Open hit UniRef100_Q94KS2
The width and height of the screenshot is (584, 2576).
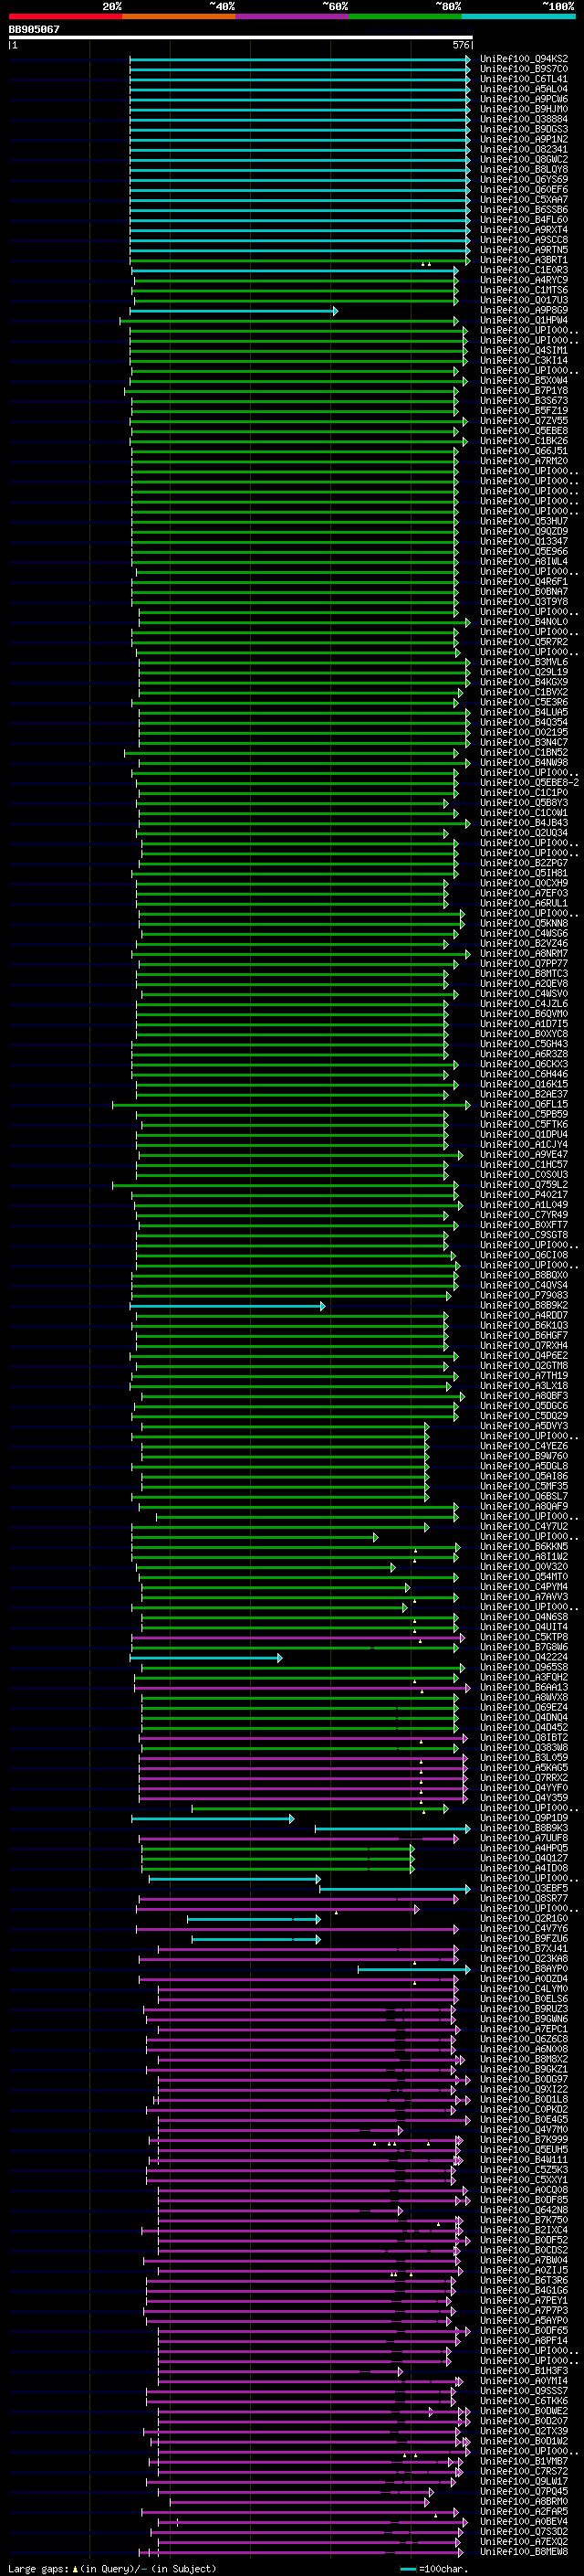524,59
